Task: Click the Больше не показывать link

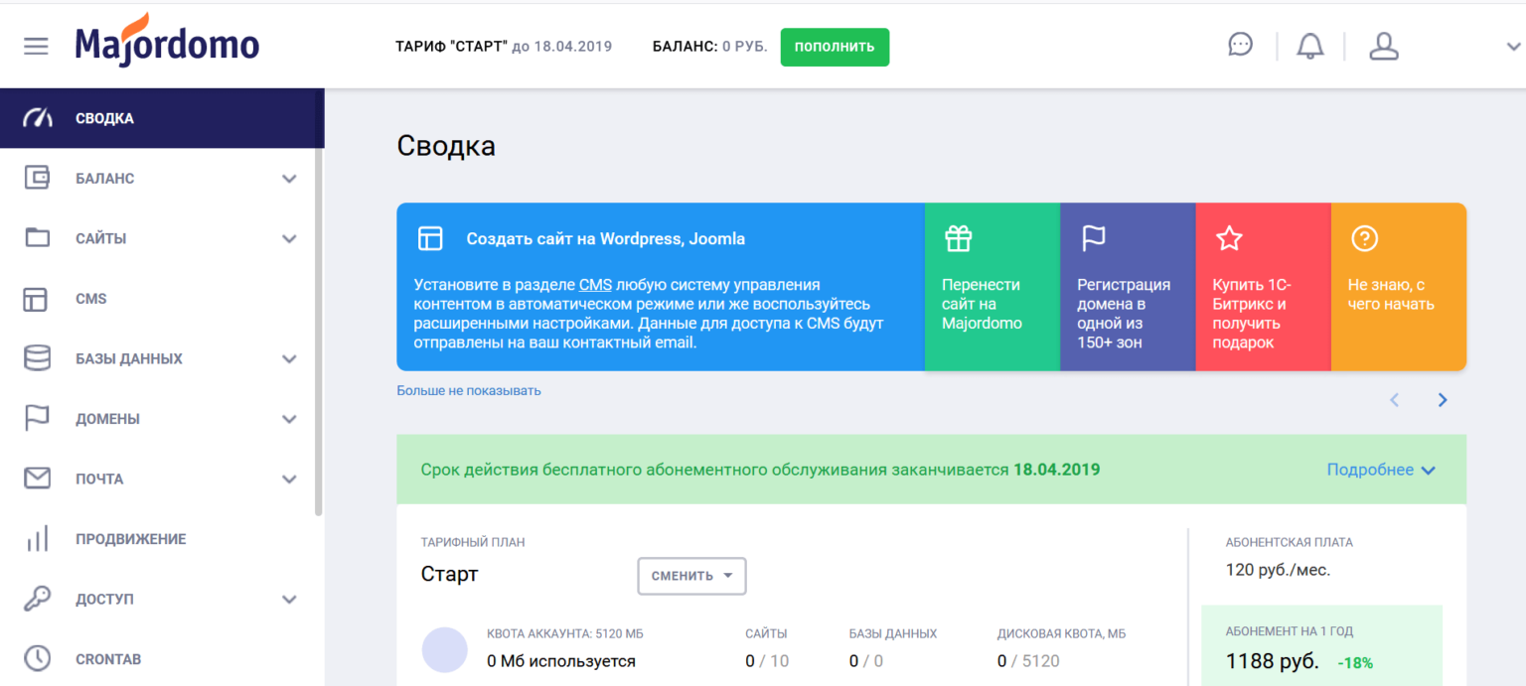Action: [469, 390]
